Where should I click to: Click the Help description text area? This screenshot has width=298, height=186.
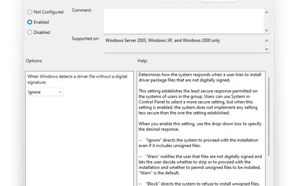pos(201,129)
